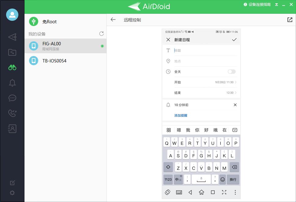
Task: Open the call log phone icon
Action: point(12,113)
